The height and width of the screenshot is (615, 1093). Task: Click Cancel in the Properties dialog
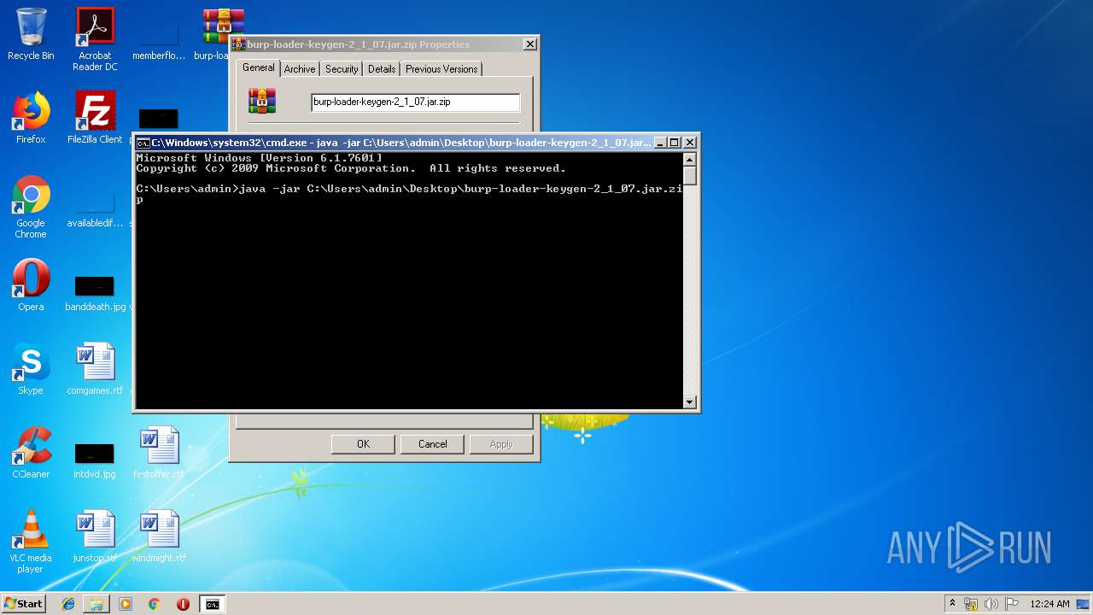[433, 444]
